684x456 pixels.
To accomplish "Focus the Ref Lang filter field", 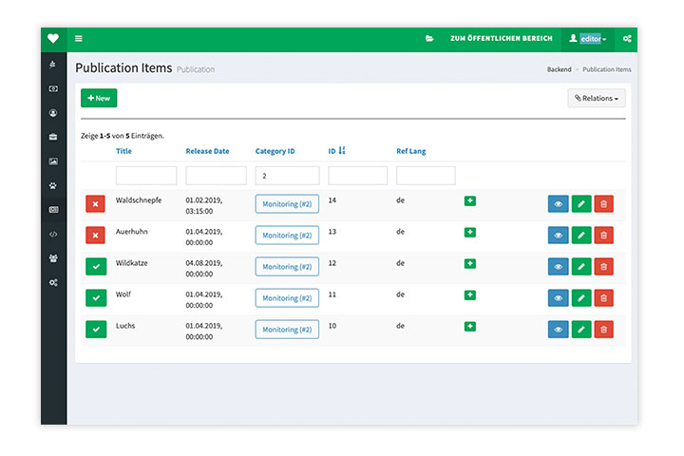I will tap(426, 176).
